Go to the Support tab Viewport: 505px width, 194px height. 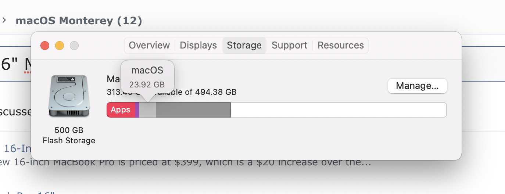(x=289, y=46)
